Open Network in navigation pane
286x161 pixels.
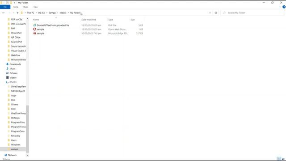click(x=12, y=155)
